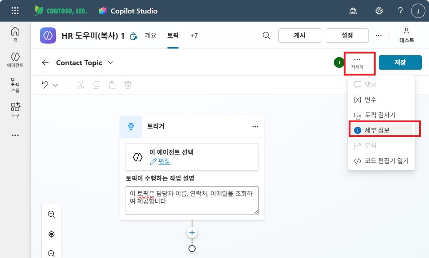The height and width of the screenshot is (258, 429).
Task: Click the cut scissors icon
Action: pyautogui.click(x=80, y=85)
